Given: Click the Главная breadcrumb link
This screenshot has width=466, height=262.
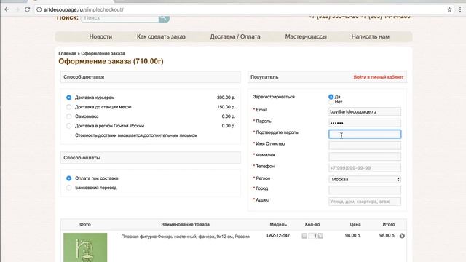Looking at the screenshot, I should tap(67, 53).
